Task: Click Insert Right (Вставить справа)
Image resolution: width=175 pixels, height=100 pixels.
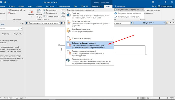Action: pyautogui.click(x=51, y=16)
